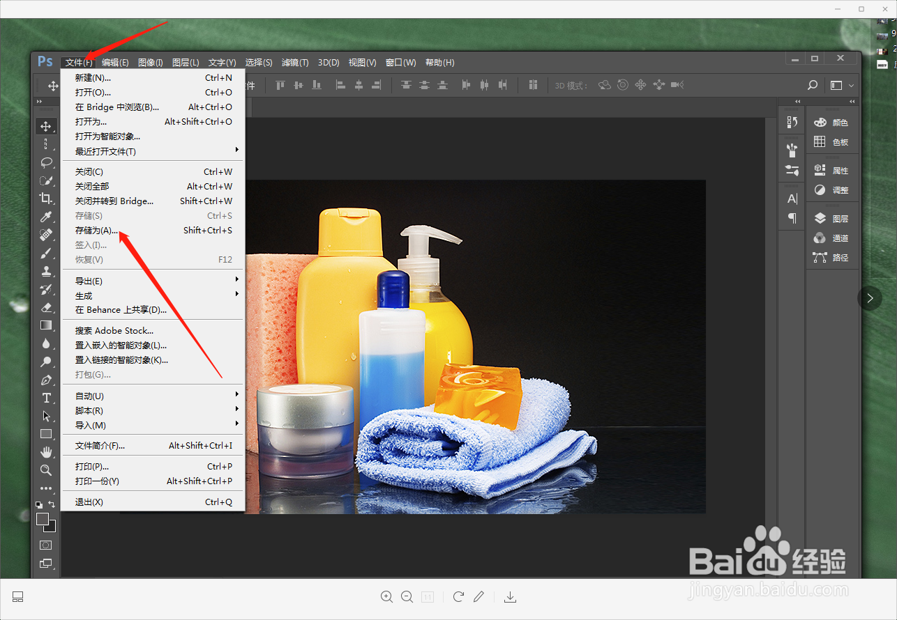The width and height of the screenshot is (897, 620).
Task: Click the Rectangular Marquee tool
Action: point(46,144)
